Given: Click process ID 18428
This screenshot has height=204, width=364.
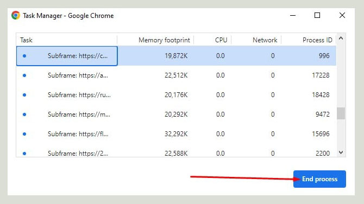Looking at the screenshot, I should coord(321,95).
